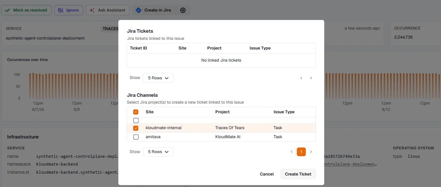Click the Project column header in Jira Tickets
The image size is (441, 187).
pyautogui.click(x=214, y=48)
